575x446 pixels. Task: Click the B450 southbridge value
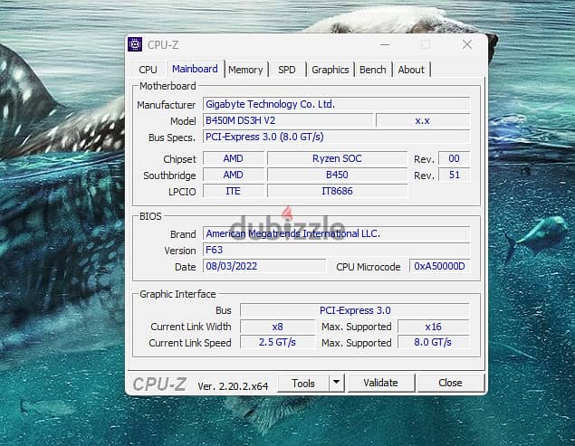tap(337, 175)
